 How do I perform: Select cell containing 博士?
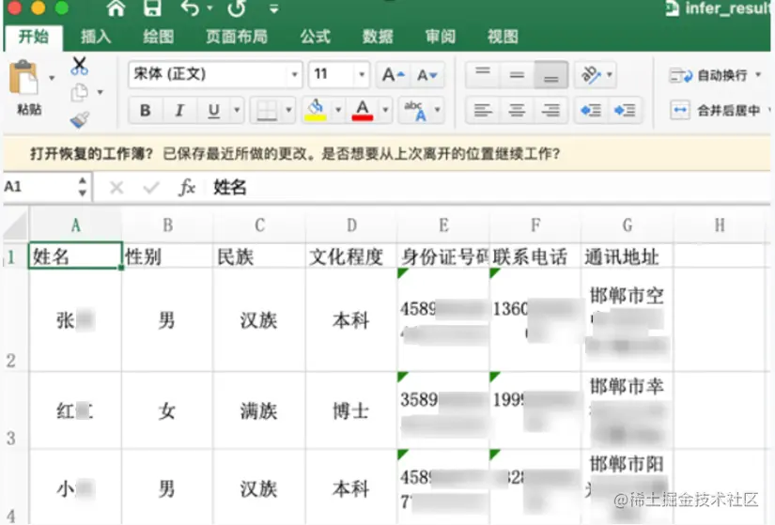pyautogui.click(x=351, y=410)
